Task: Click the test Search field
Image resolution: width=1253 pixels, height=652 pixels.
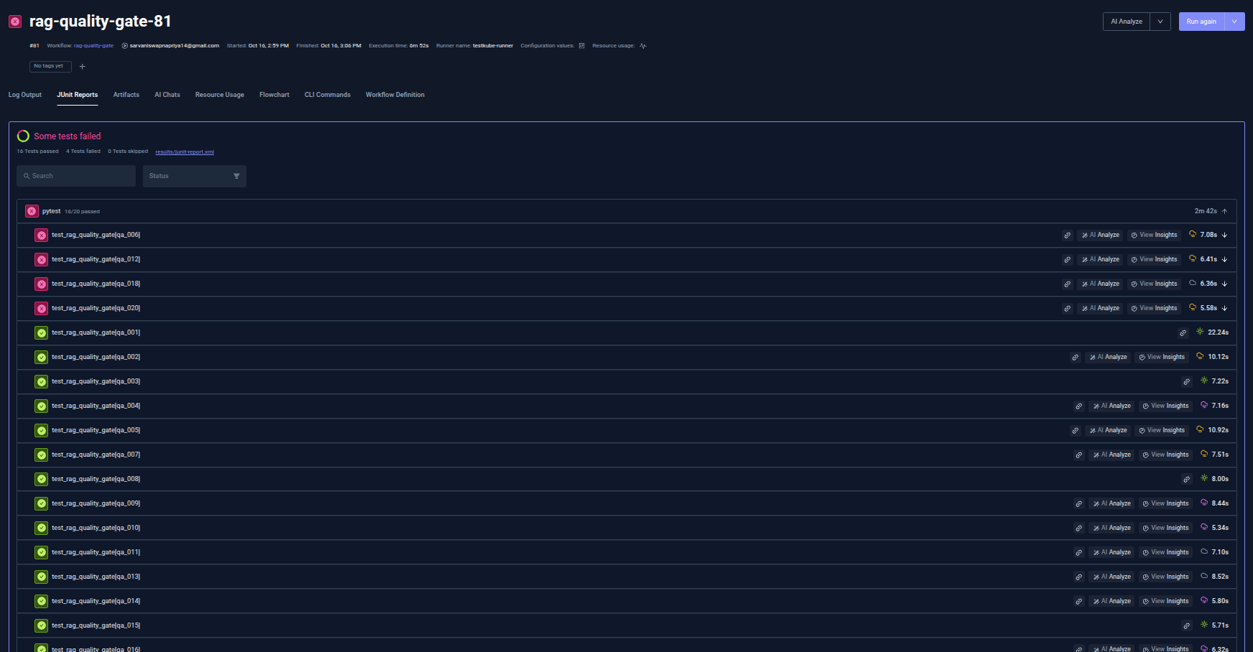Action: tap(76, 176)
